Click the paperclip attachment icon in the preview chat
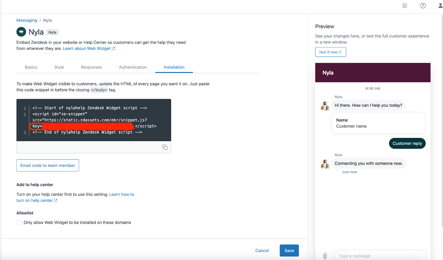Viewport: 443px width, 260px height. 325,255
